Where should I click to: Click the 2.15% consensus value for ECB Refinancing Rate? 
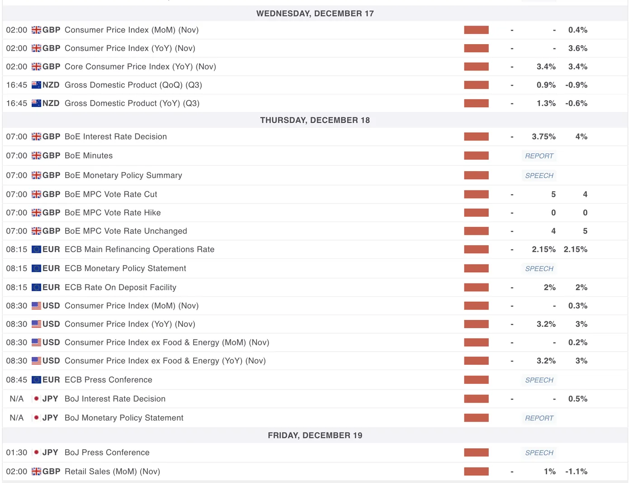click(543, 249)
